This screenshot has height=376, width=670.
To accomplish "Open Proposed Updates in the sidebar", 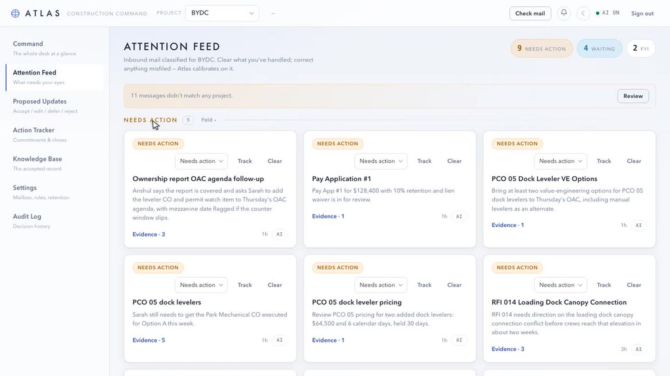I will pyautogui.click(x=54, y=106).
